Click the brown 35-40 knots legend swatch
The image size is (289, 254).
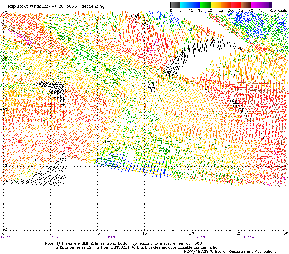(x=246, y=5)
